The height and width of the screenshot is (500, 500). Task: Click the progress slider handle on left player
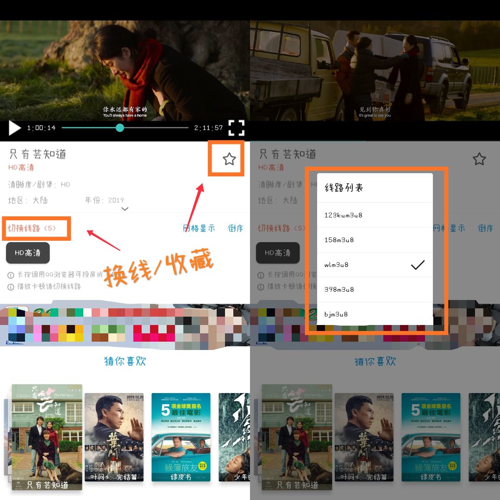click(x=120, y=128)
